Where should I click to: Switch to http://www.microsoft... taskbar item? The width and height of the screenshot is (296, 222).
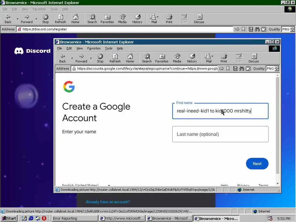122,219
